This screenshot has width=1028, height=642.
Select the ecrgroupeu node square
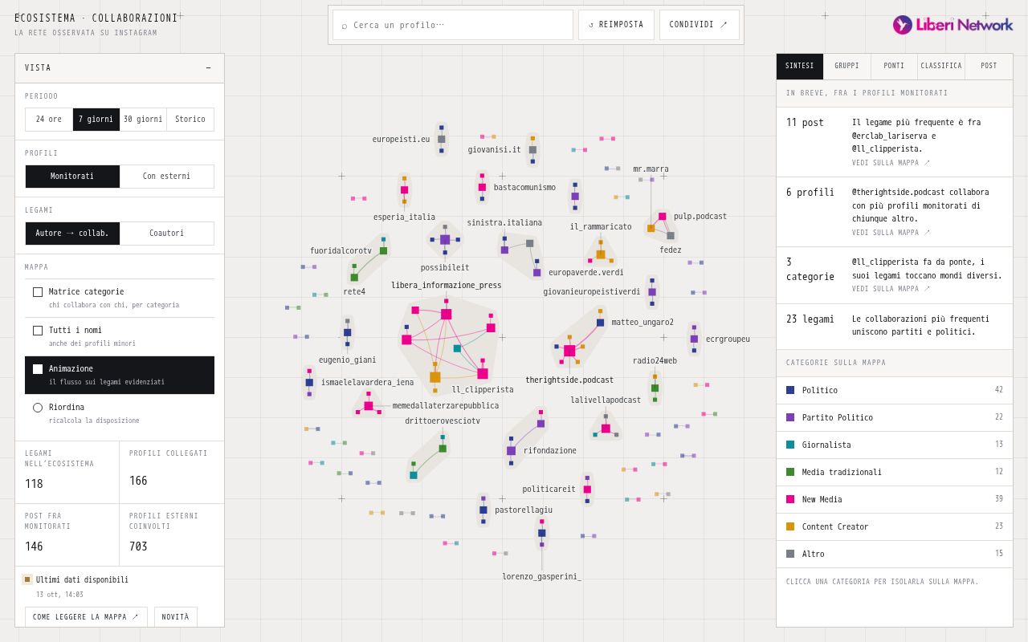tap(694, 339)
